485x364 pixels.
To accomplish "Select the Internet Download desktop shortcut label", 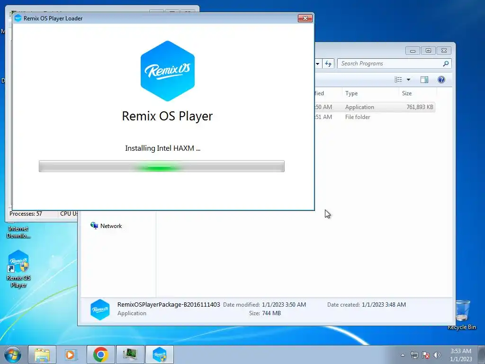I will pos(18,232).
